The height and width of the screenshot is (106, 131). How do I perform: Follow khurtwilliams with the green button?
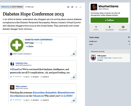(x=109, y=20)
